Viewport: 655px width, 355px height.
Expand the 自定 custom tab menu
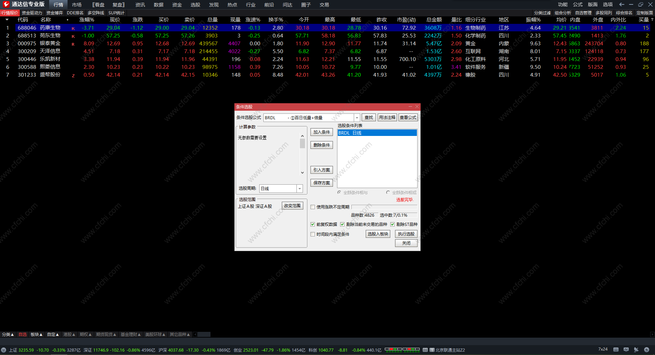point(53,335)
